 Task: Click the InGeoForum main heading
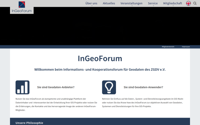[100, 59]
